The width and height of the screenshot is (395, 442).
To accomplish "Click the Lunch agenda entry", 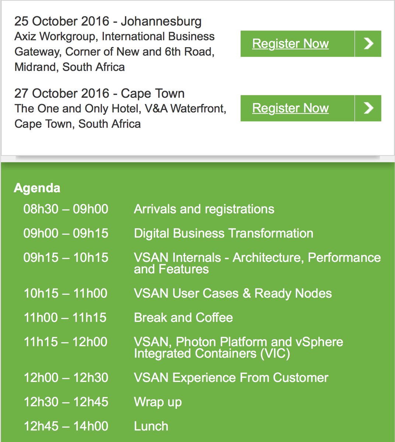I will click(151, 426).
